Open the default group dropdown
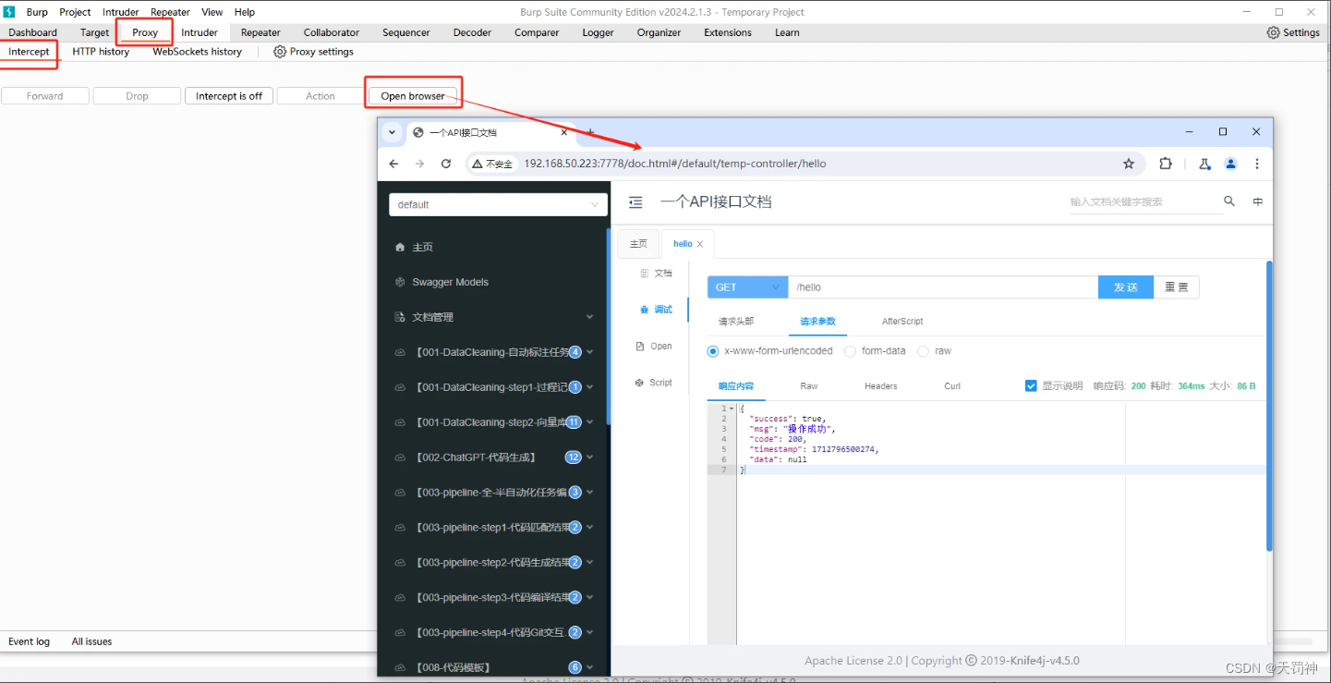1331x683 pixels. pyautogui.click(x=499, y=204)
